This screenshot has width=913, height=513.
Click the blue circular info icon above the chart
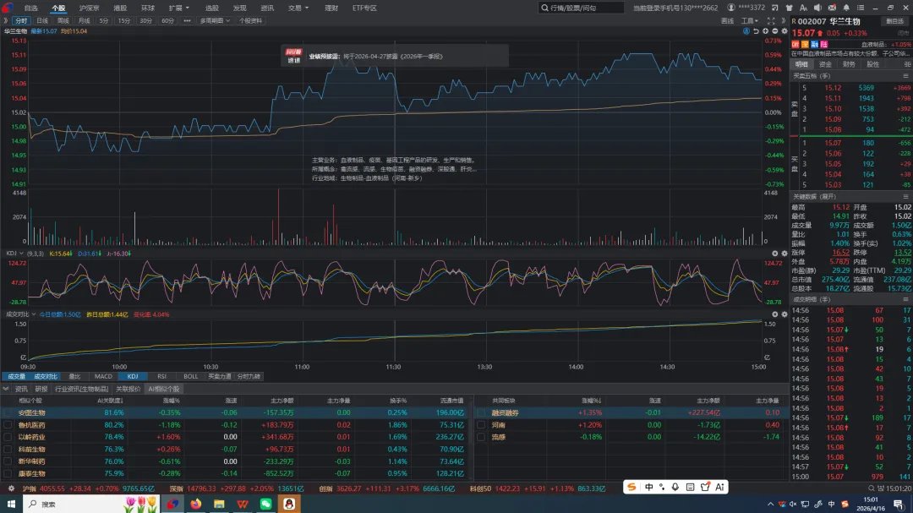pos(746,31)
